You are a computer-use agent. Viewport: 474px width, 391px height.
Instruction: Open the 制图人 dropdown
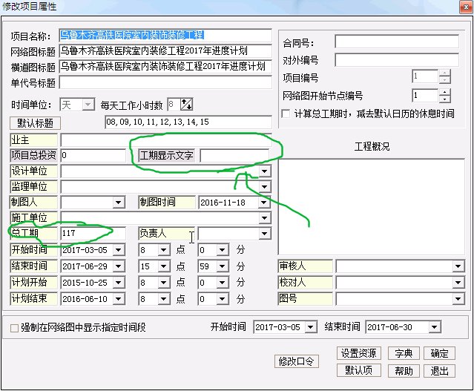119,203
